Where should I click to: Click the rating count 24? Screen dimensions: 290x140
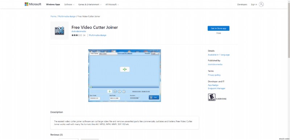[x=84, y=35]
